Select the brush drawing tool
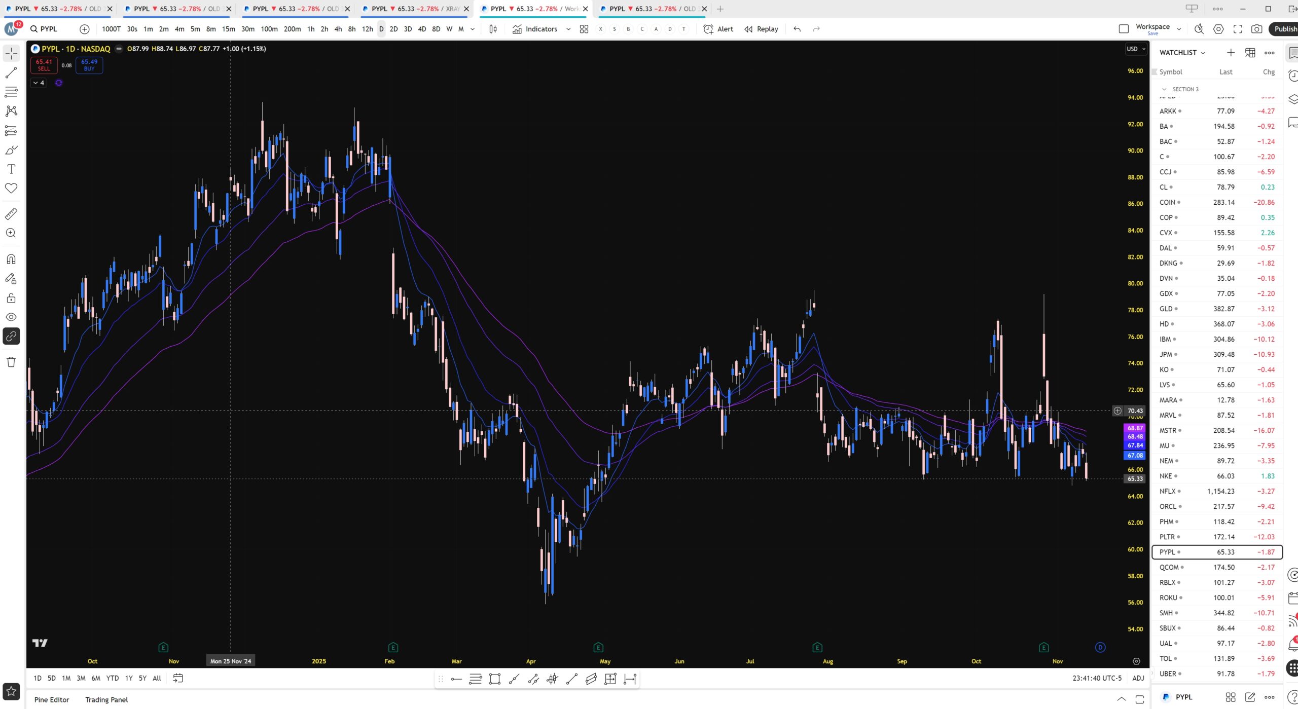The width and height of the screenshot is (1298, 709). click(11, 150)
